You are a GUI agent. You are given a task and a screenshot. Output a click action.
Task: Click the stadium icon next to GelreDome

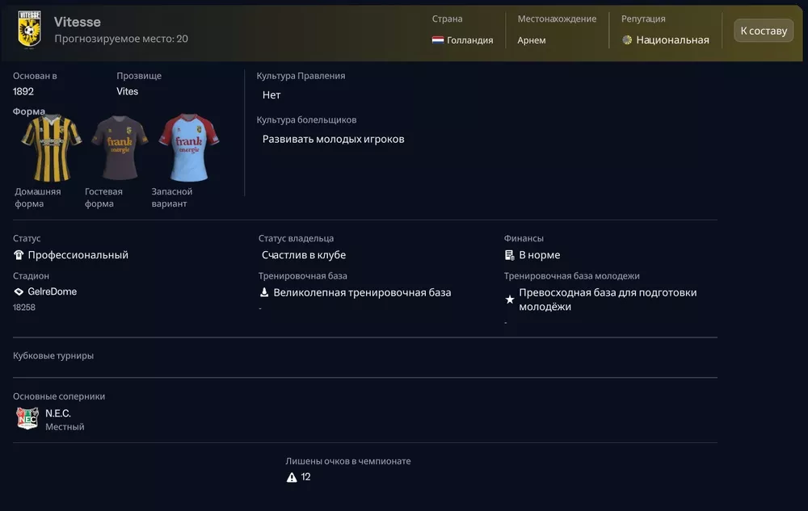[18, 291]
